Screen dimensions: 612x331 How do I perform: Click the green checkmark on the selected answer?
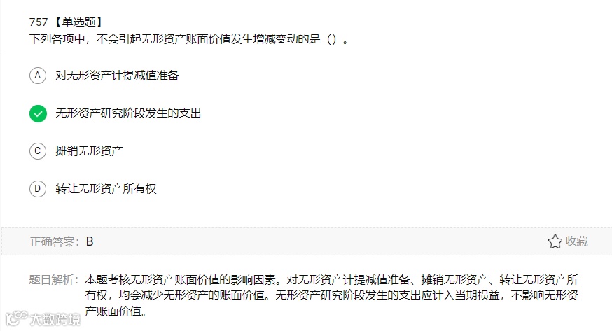coord(38,114)
